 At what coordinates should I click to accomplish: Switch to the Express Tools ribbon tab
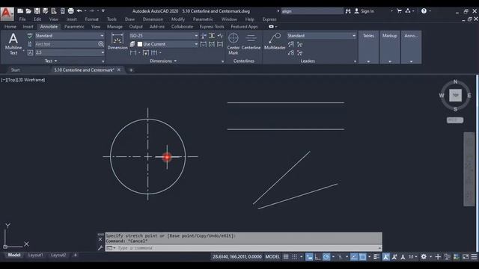pos(212,27)
